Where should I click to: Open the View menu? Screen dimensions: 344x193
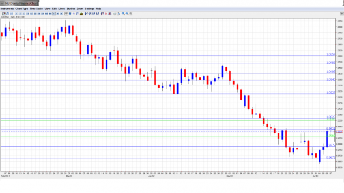tap(47, 9)
